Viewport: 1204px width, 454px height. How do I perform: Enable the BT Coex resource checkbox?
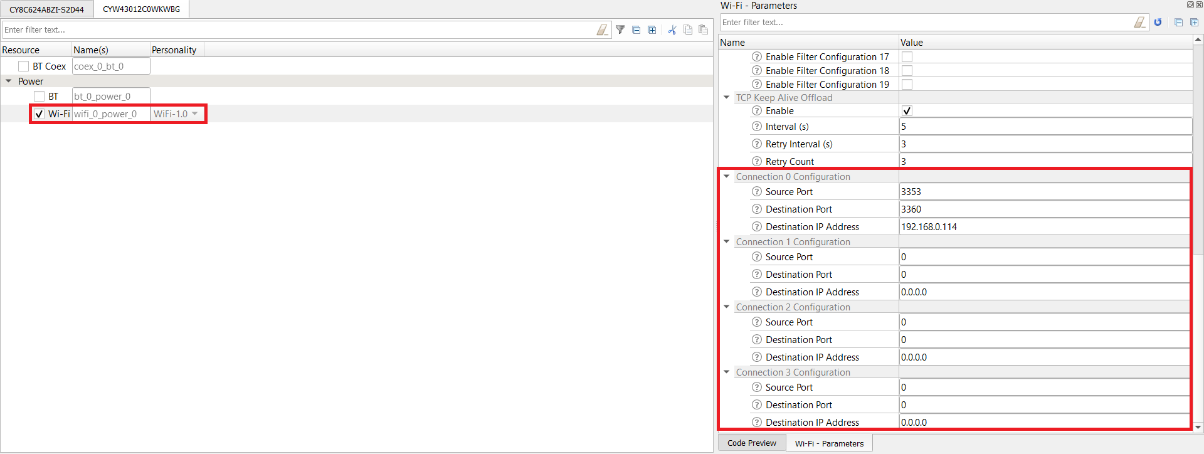(24, 66)
